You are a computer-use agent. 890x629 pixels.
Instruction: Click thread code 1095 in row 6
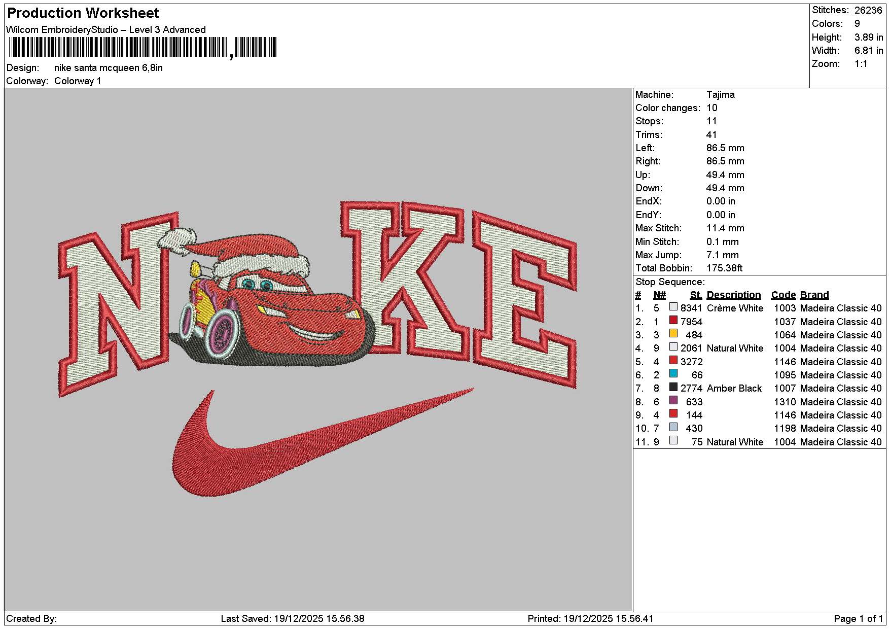[x=785, y=375]
